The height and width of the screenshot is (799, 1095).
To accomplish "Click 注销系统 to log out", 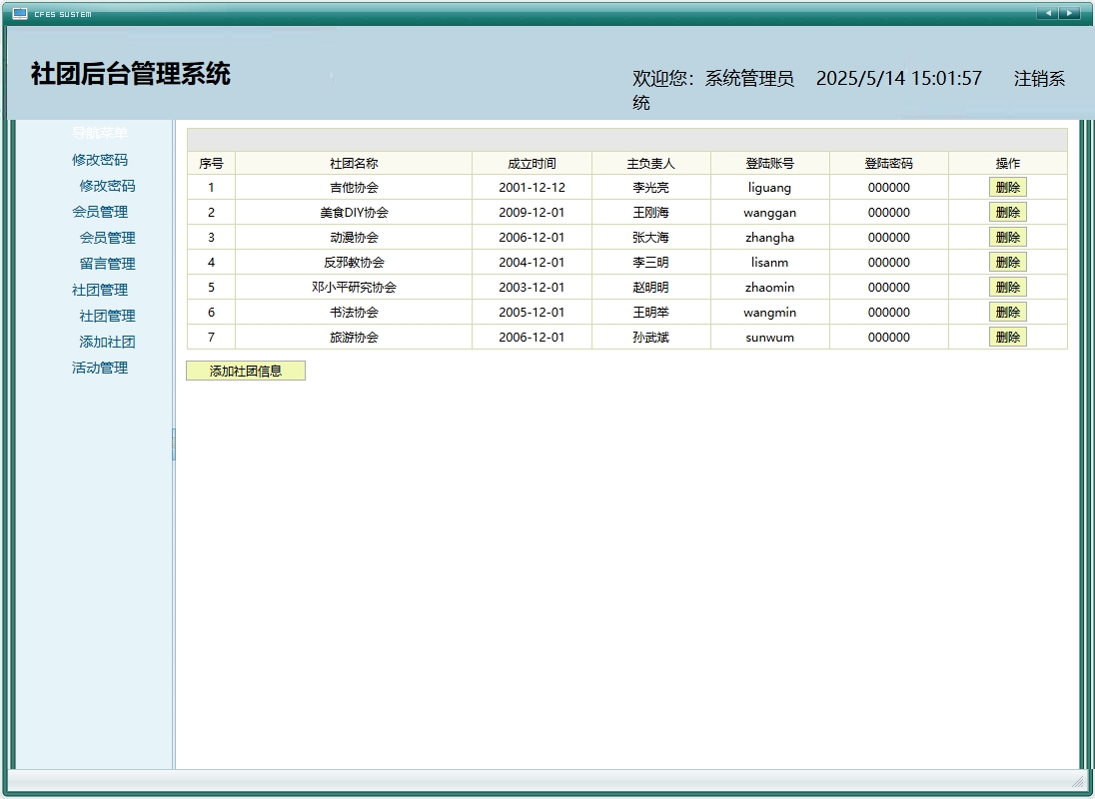I will 1039,78.
